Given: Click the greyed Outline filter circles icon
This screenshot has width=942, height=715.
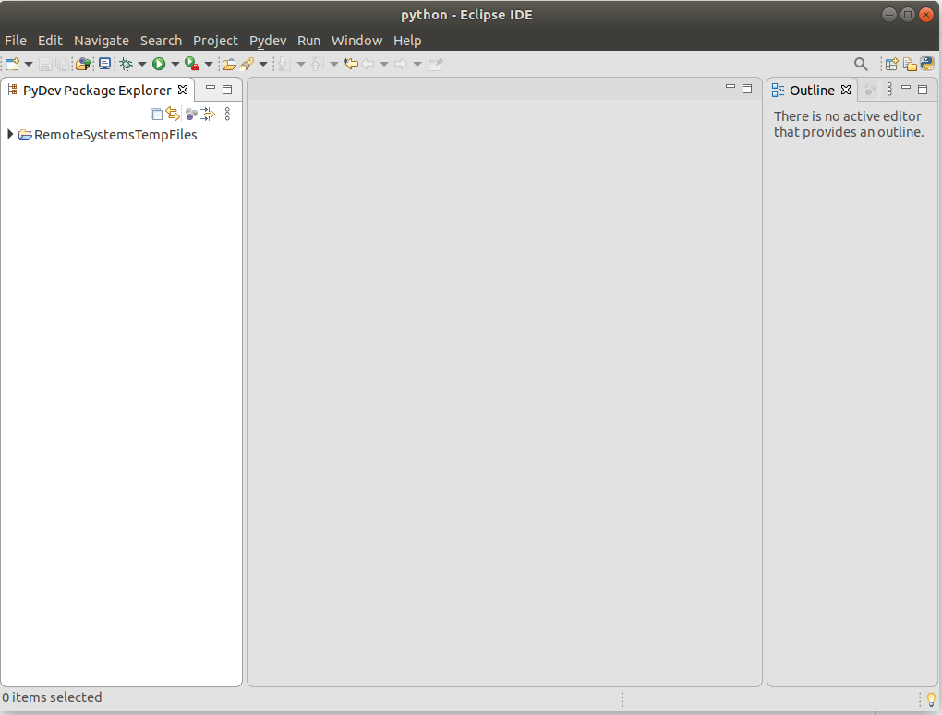Looking at the screenshot, I should click(870, 90).
